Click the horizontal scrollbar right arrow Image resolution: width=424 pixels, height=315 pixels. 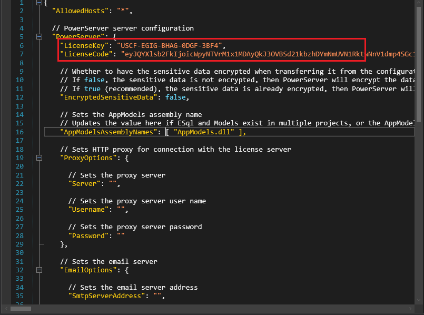[x=410, y=309]
